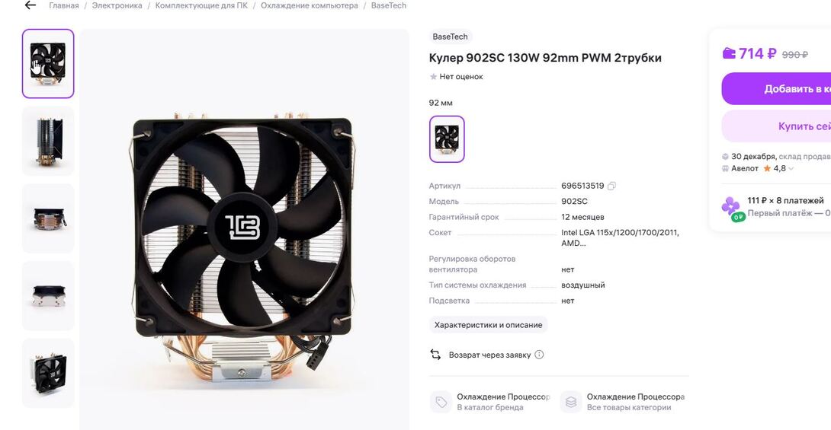Screen dimensions: 831x430
Task: Go to Электроника breadcrumb
Action: [x=117, y=5]
